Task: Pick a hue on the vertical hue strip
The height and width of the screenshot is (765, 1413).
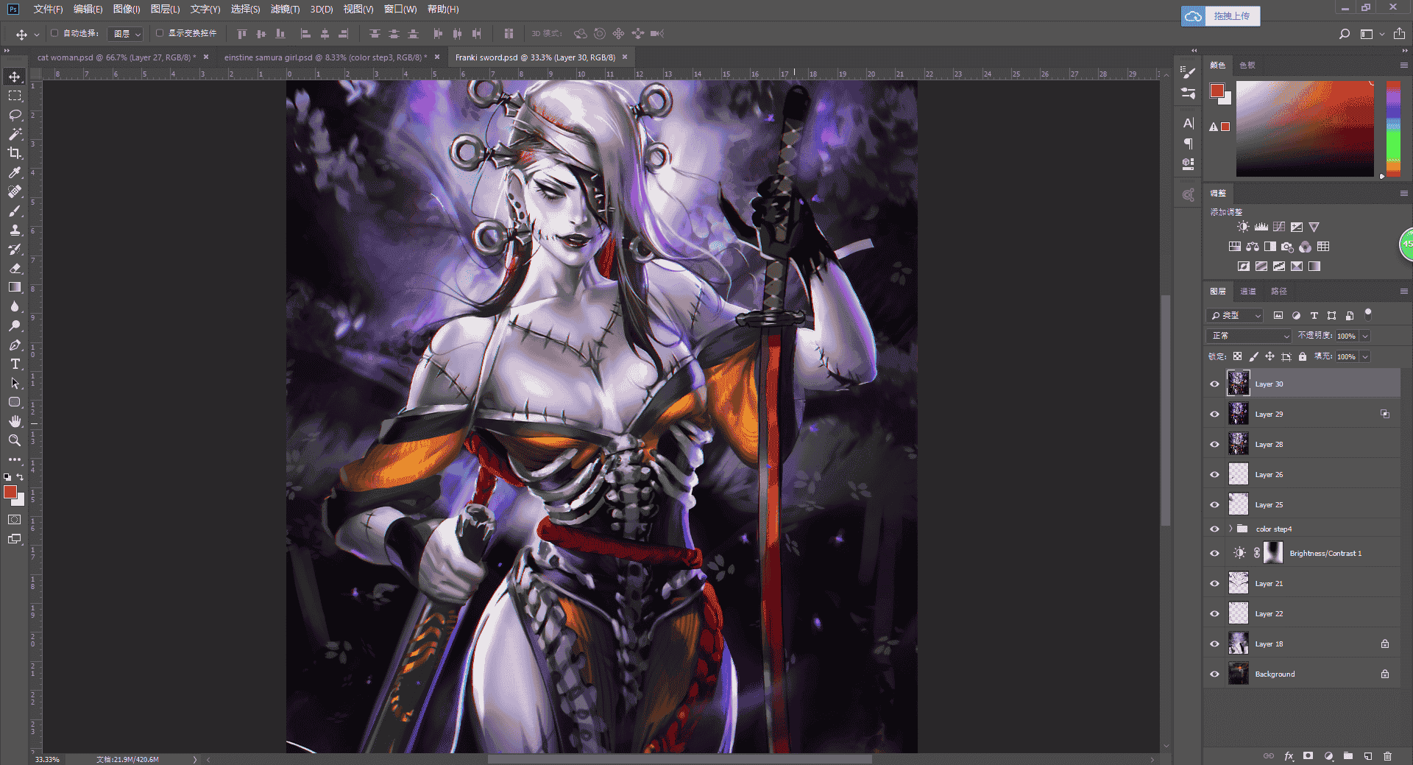Action: point(1393,128)
